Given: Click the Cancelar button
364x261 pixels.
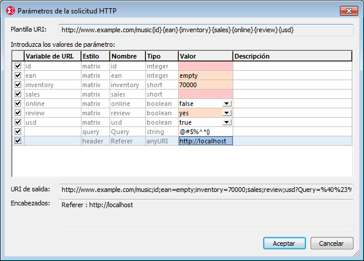Looking at the screenshot, I should (x=332, y=243).
